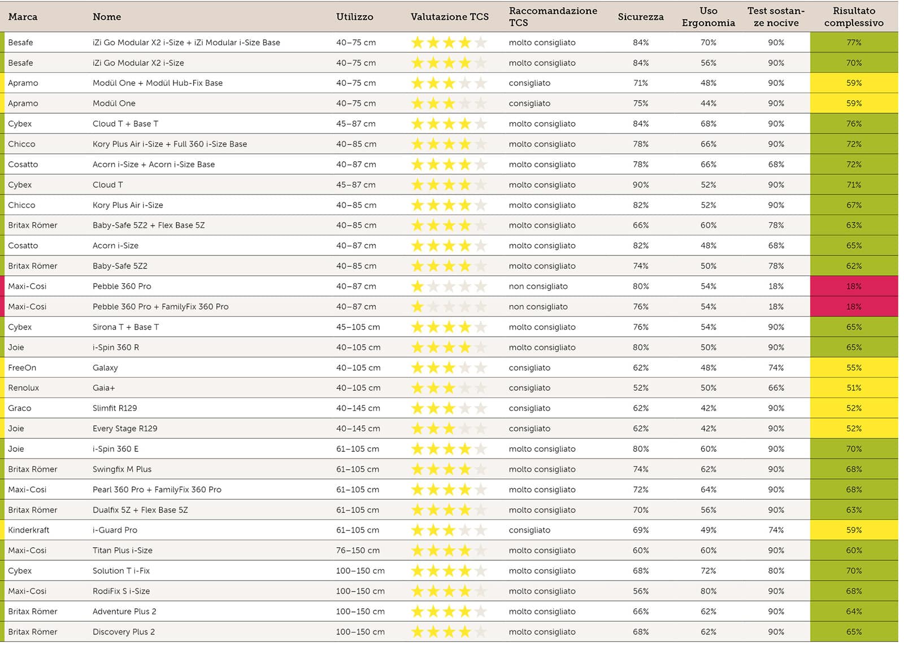Click the FreeOn brand cell

point(22,367)
